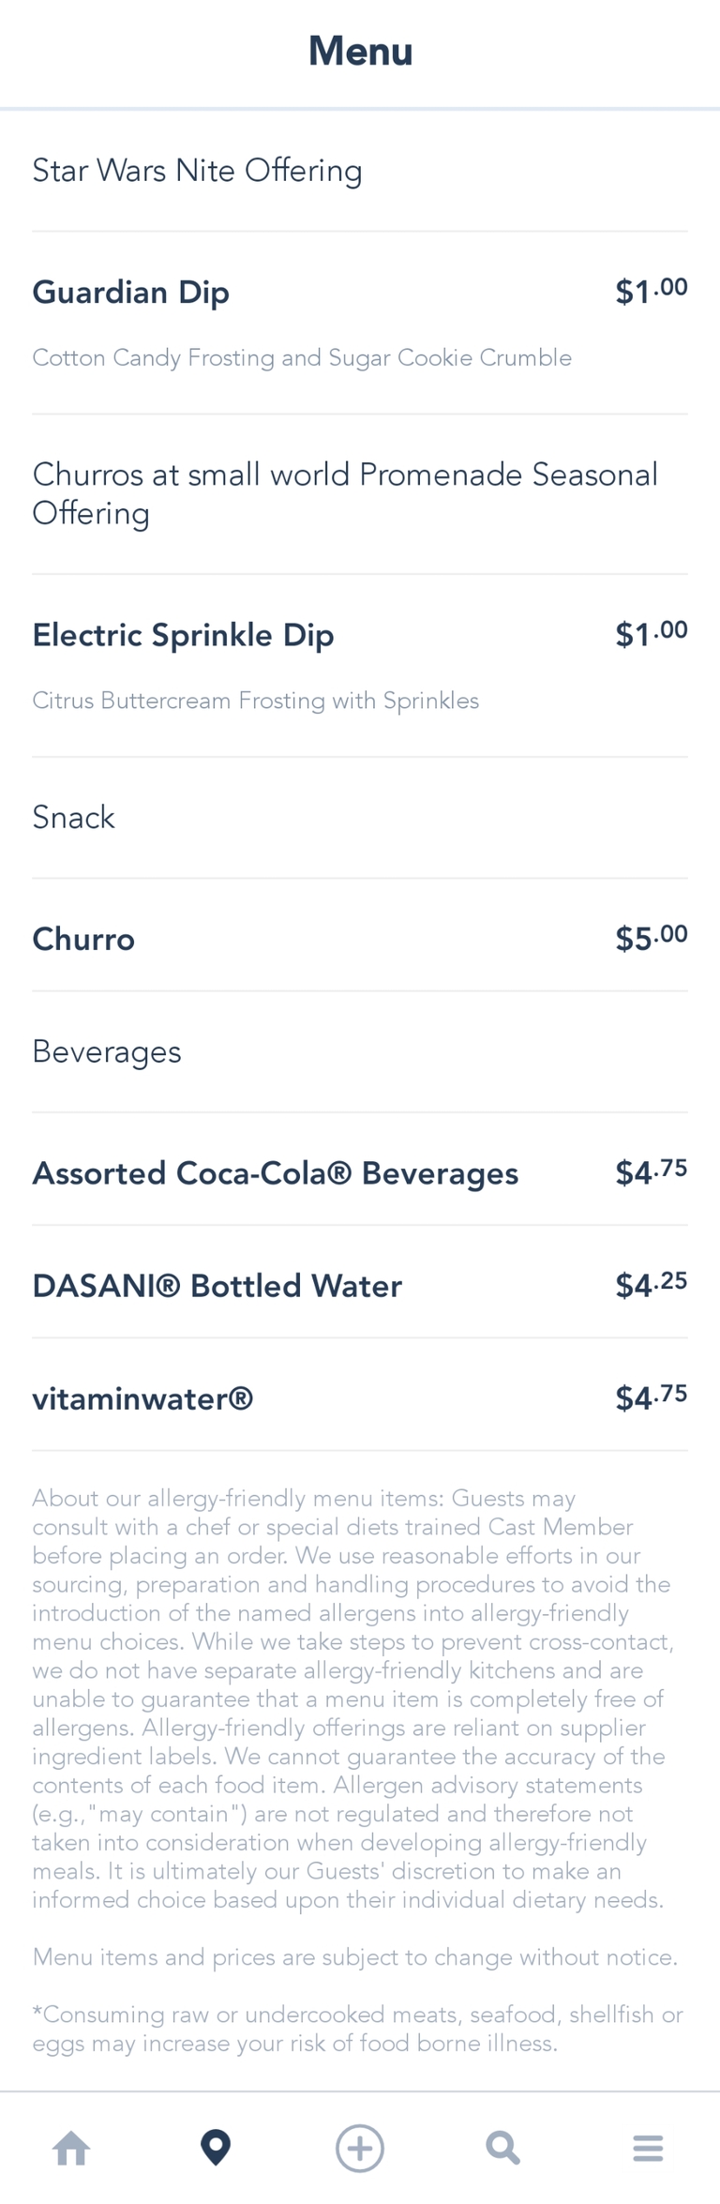Tap Churros at small world Promenade heading

(344, 493)
